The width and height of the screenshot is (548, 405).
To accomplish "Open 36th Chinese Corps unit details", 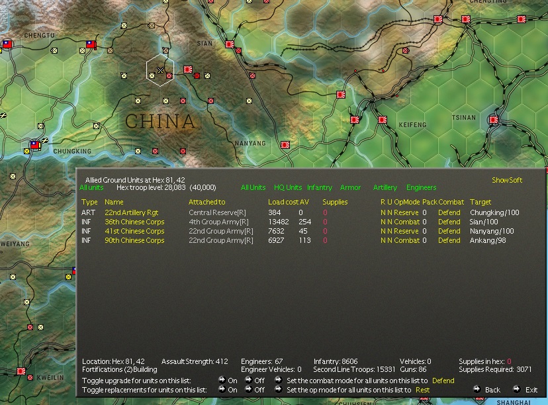I will click(134, 222).
